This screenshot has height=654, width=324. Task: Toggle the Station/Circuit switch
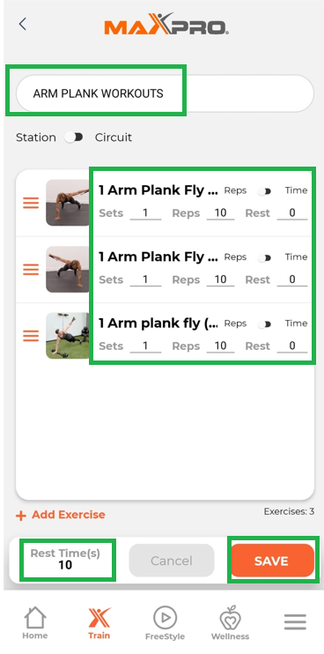coord(75,137)
